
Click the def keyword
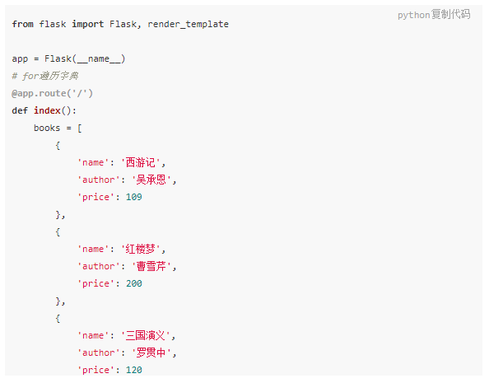click(20, 110)
